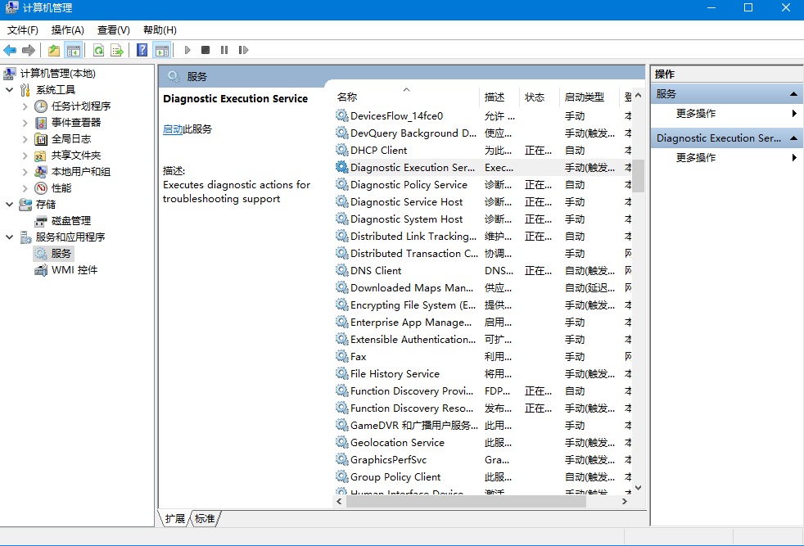
Task: Switch to the 标准 tab
Action: point(205,519)
